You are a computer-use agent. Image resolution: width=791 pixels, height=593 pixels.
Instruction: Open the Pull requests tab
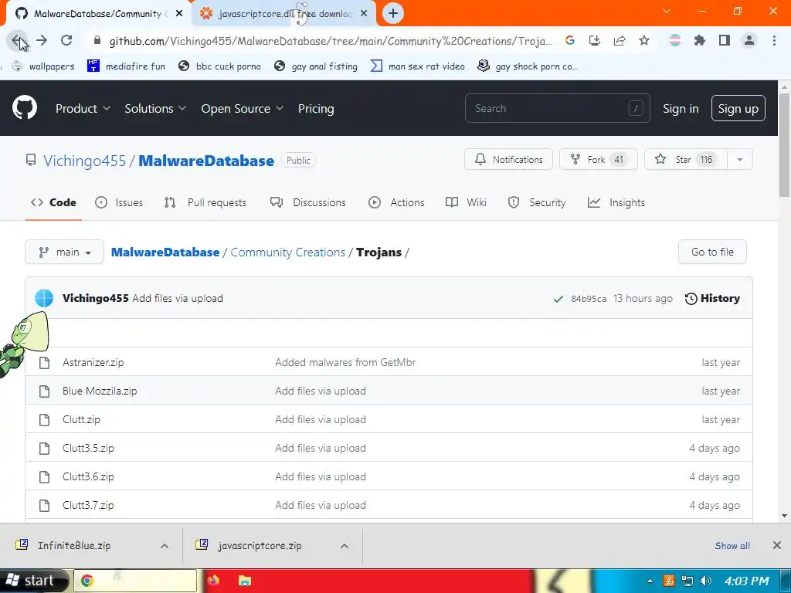pos(205,203)
